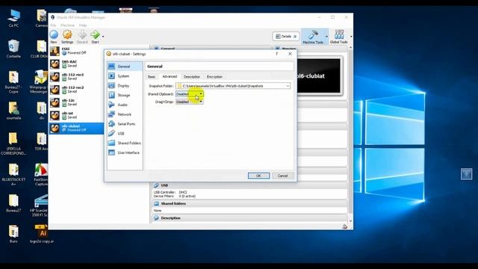Image resolution: width=478 pixels, height=269 pixels.
Task: Open the Storage settings category
Action: (125, 95)
